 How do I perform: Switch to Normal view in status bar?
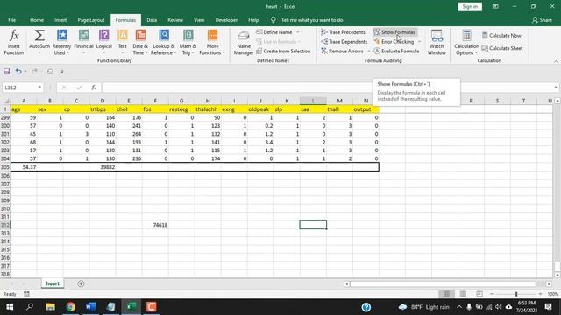[446, 294]
